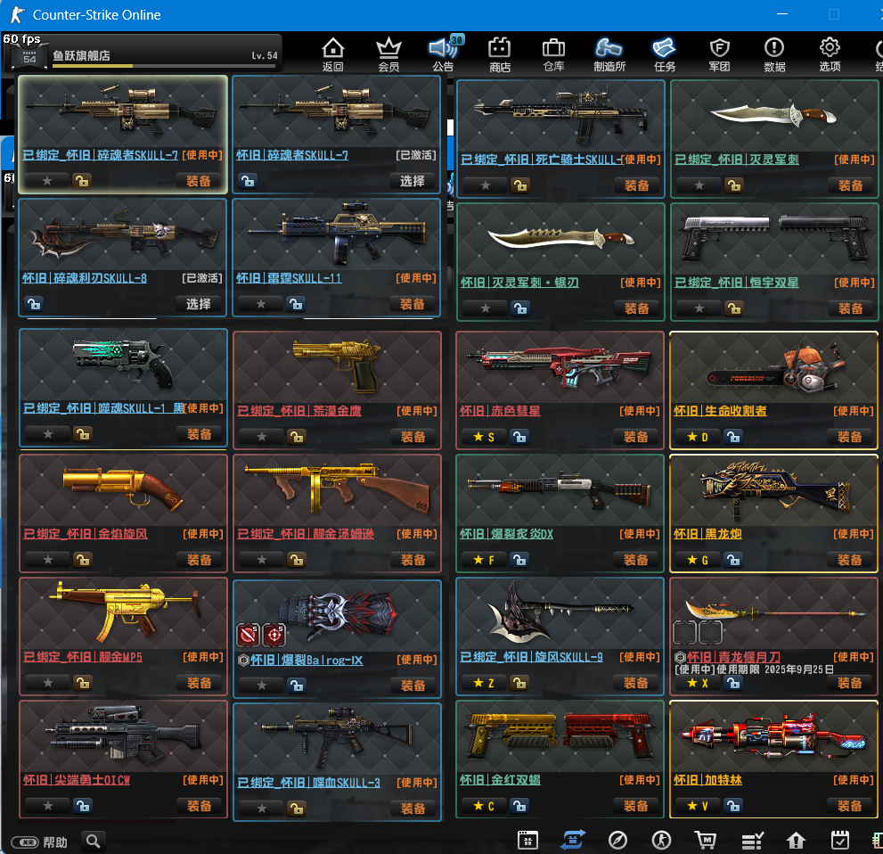The width and height of the screenshot is (883, 854).
Task: Click 装备 on 青龙偃月刀
Action: pos(849,683)
